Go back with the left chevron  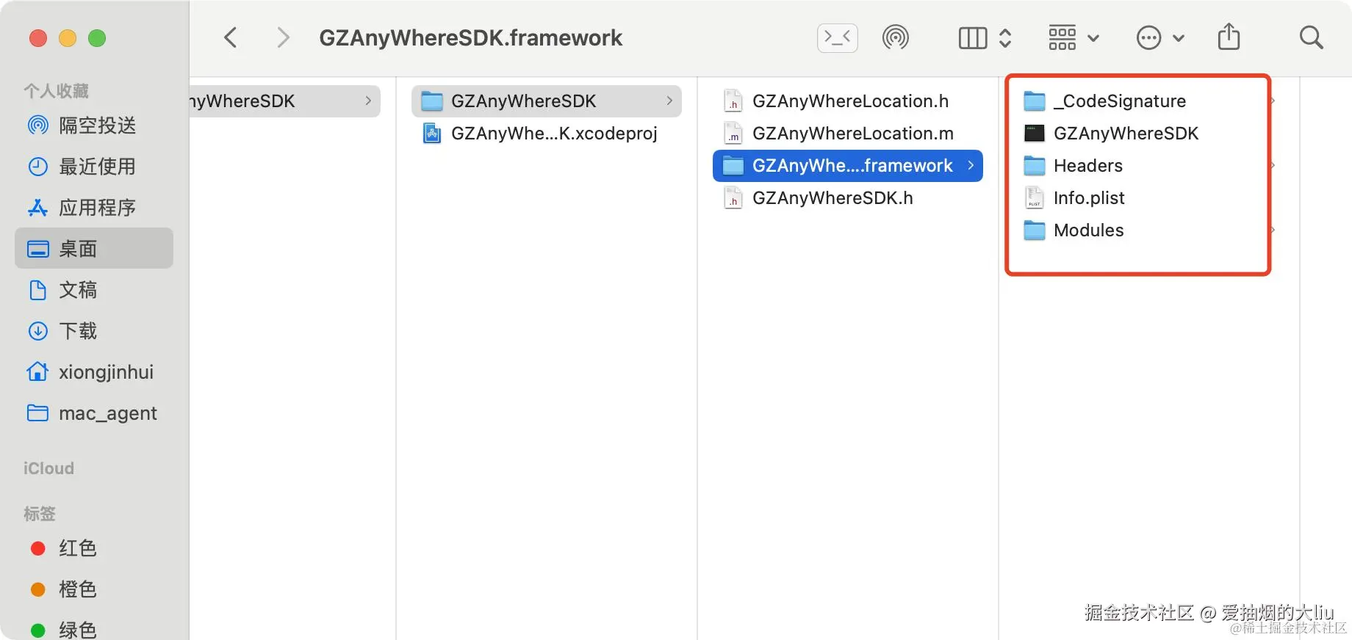tap(231, 37)
